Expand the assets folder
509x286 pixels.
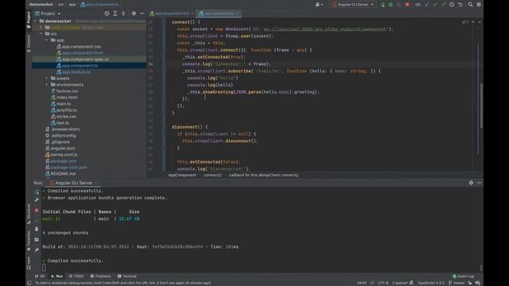[47, 78]
